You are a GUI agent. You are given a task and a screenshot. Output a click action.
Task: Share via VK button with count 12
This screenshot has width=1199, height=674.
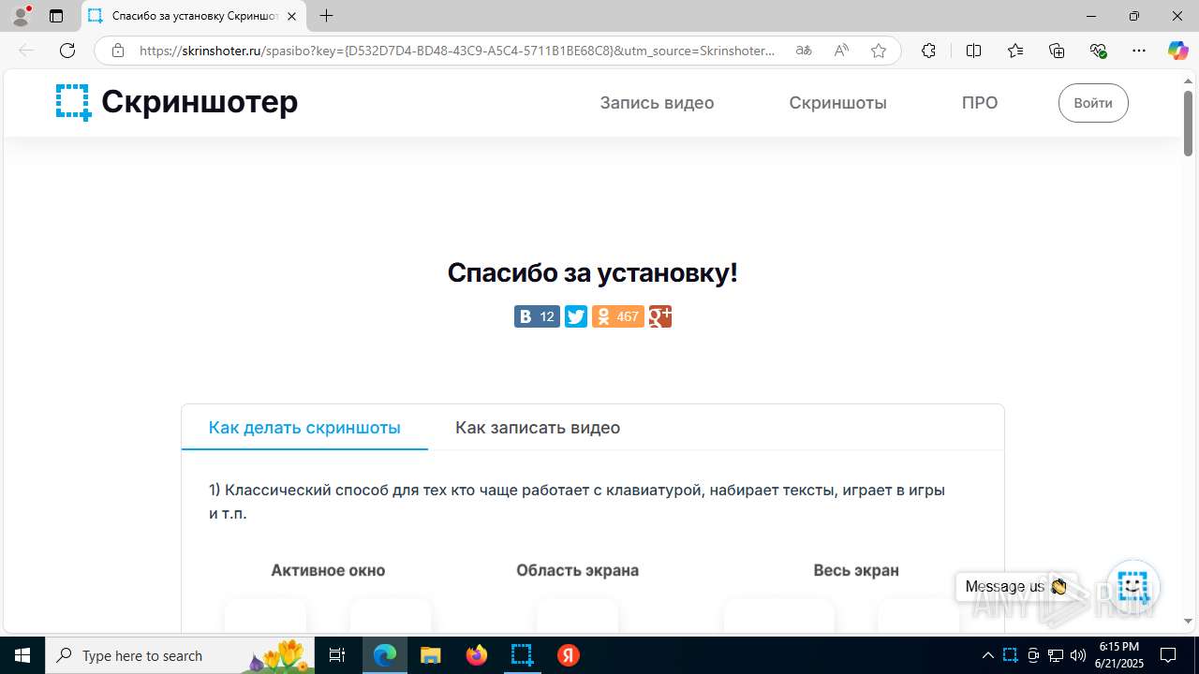pos(537,316)
